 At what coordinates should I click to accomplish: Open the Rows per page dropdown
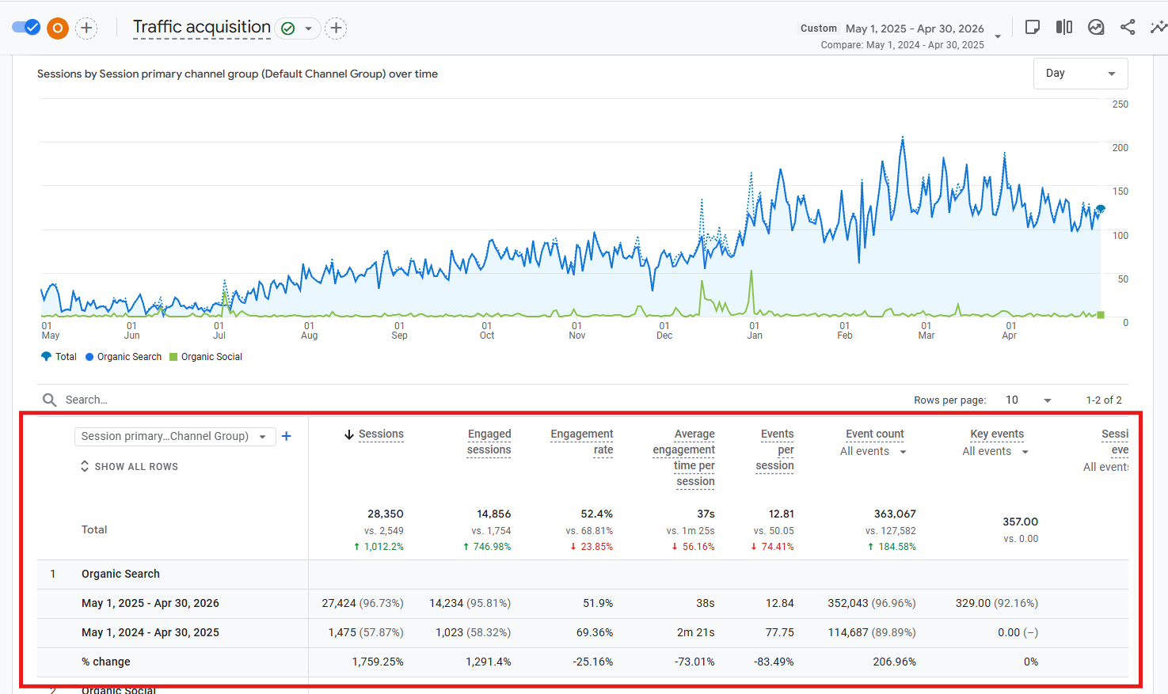click(1028, 400)
